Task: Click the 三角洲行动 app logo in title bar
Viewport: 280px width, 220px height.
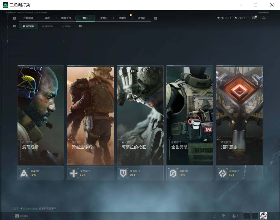Action: coord(5,5)
